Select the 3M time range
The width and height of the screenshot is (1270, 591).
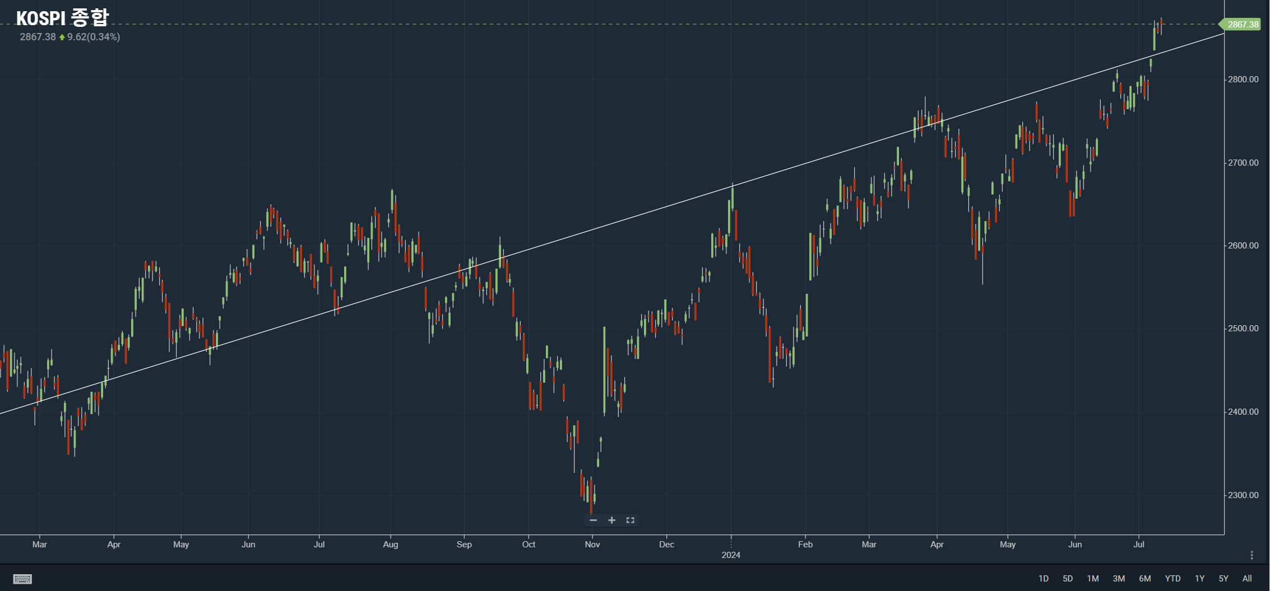point(1119,579)
